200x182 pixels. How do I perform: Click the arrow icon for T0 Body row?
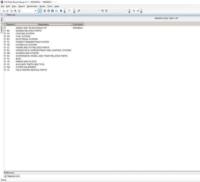[5, 59]
